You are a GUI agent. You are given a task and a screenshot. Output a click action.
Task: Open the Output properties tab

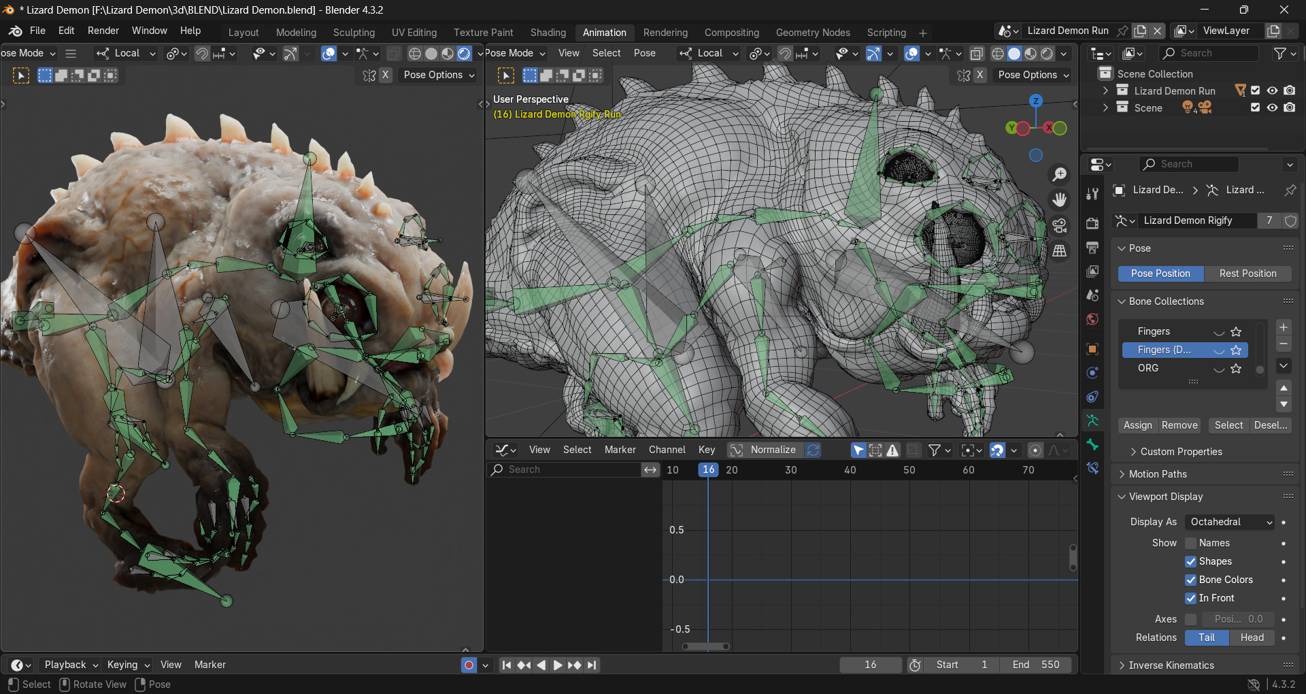(1092, 247)
